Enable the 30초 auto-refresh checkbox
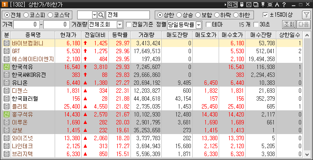Image resolution: width=313 pixels, height=160 pixels. click(256, 25)
